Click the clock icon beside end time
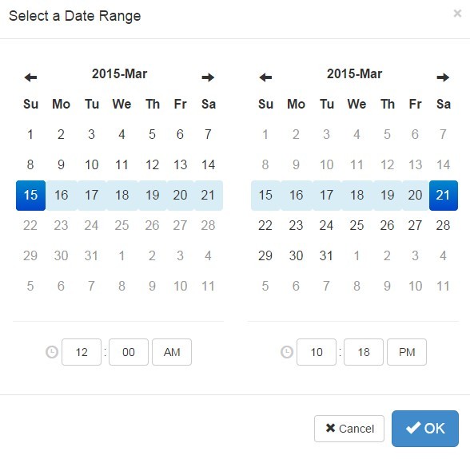Viewport: 470px width, 459px height. click(x=287, y=352)
